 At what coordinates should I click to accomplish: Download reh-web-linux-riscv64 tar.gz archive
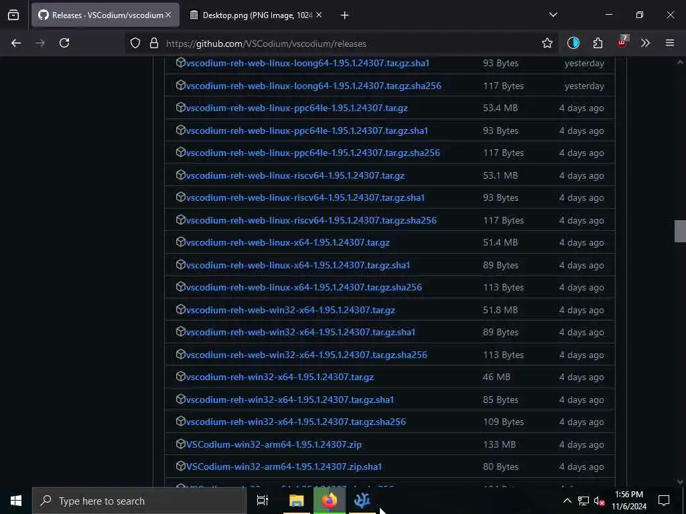point(295,175)
